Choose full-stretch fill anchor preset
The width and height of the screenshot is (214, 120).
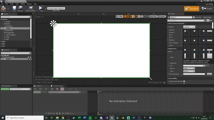tap(210, 56)
